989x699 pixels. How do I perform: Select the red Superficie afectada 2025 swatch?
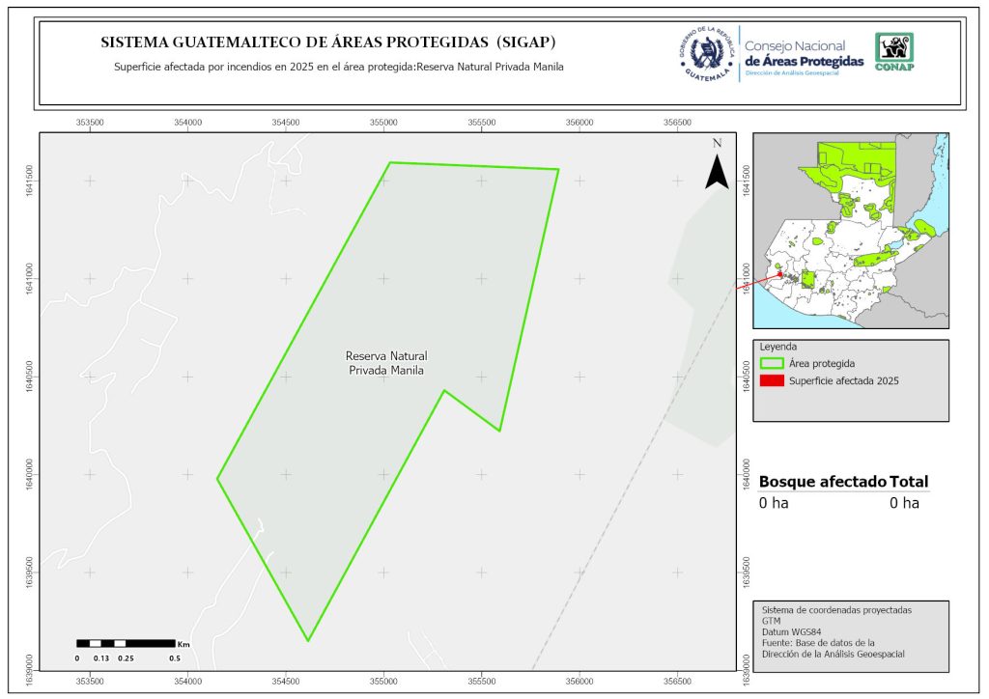pos(771,381)
